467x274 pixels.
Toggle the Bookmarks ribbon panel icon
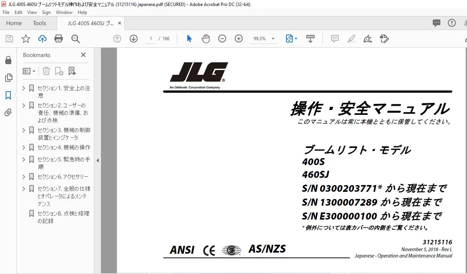click(8, 95)
